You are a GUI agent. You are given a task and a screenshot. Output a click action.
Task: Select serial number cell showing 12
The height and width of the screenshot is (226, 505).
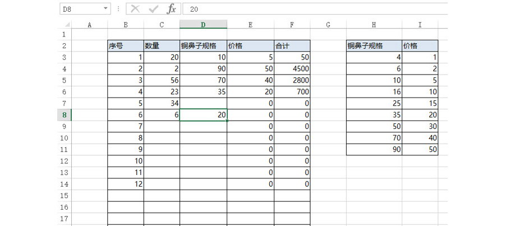coord(126,184)
